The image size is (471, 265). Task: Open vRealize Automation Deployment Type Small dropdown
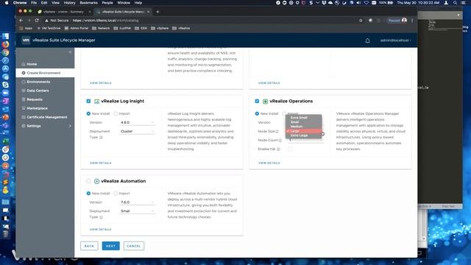click(138, 211)
